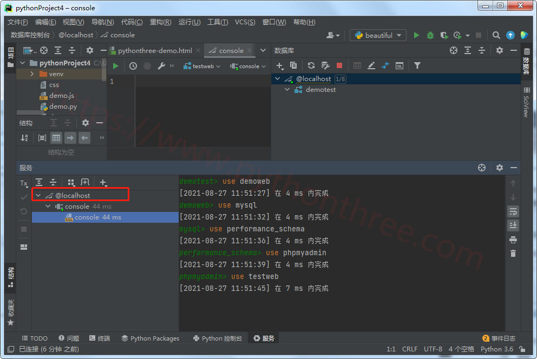Open the beautiful run configuration dropdown
Screen dimensions: 537x359
click(378, 35)
